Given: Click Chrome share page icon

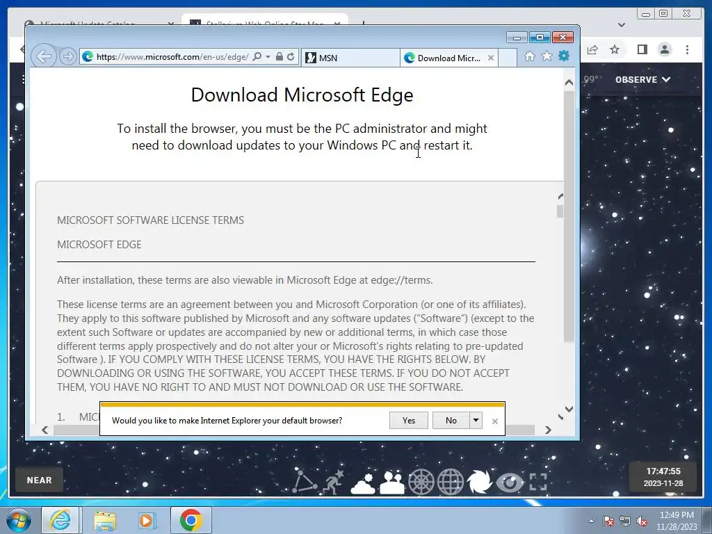Looking at the screenshot, I should click(592, 49).
